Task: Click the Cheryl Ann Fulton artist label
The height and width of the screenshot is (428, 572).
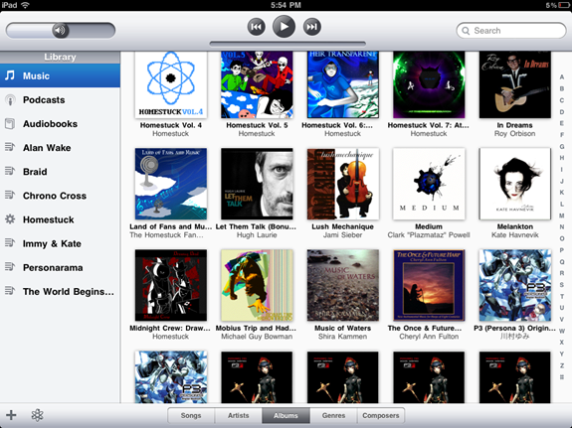Action: [x=429, y=337]
